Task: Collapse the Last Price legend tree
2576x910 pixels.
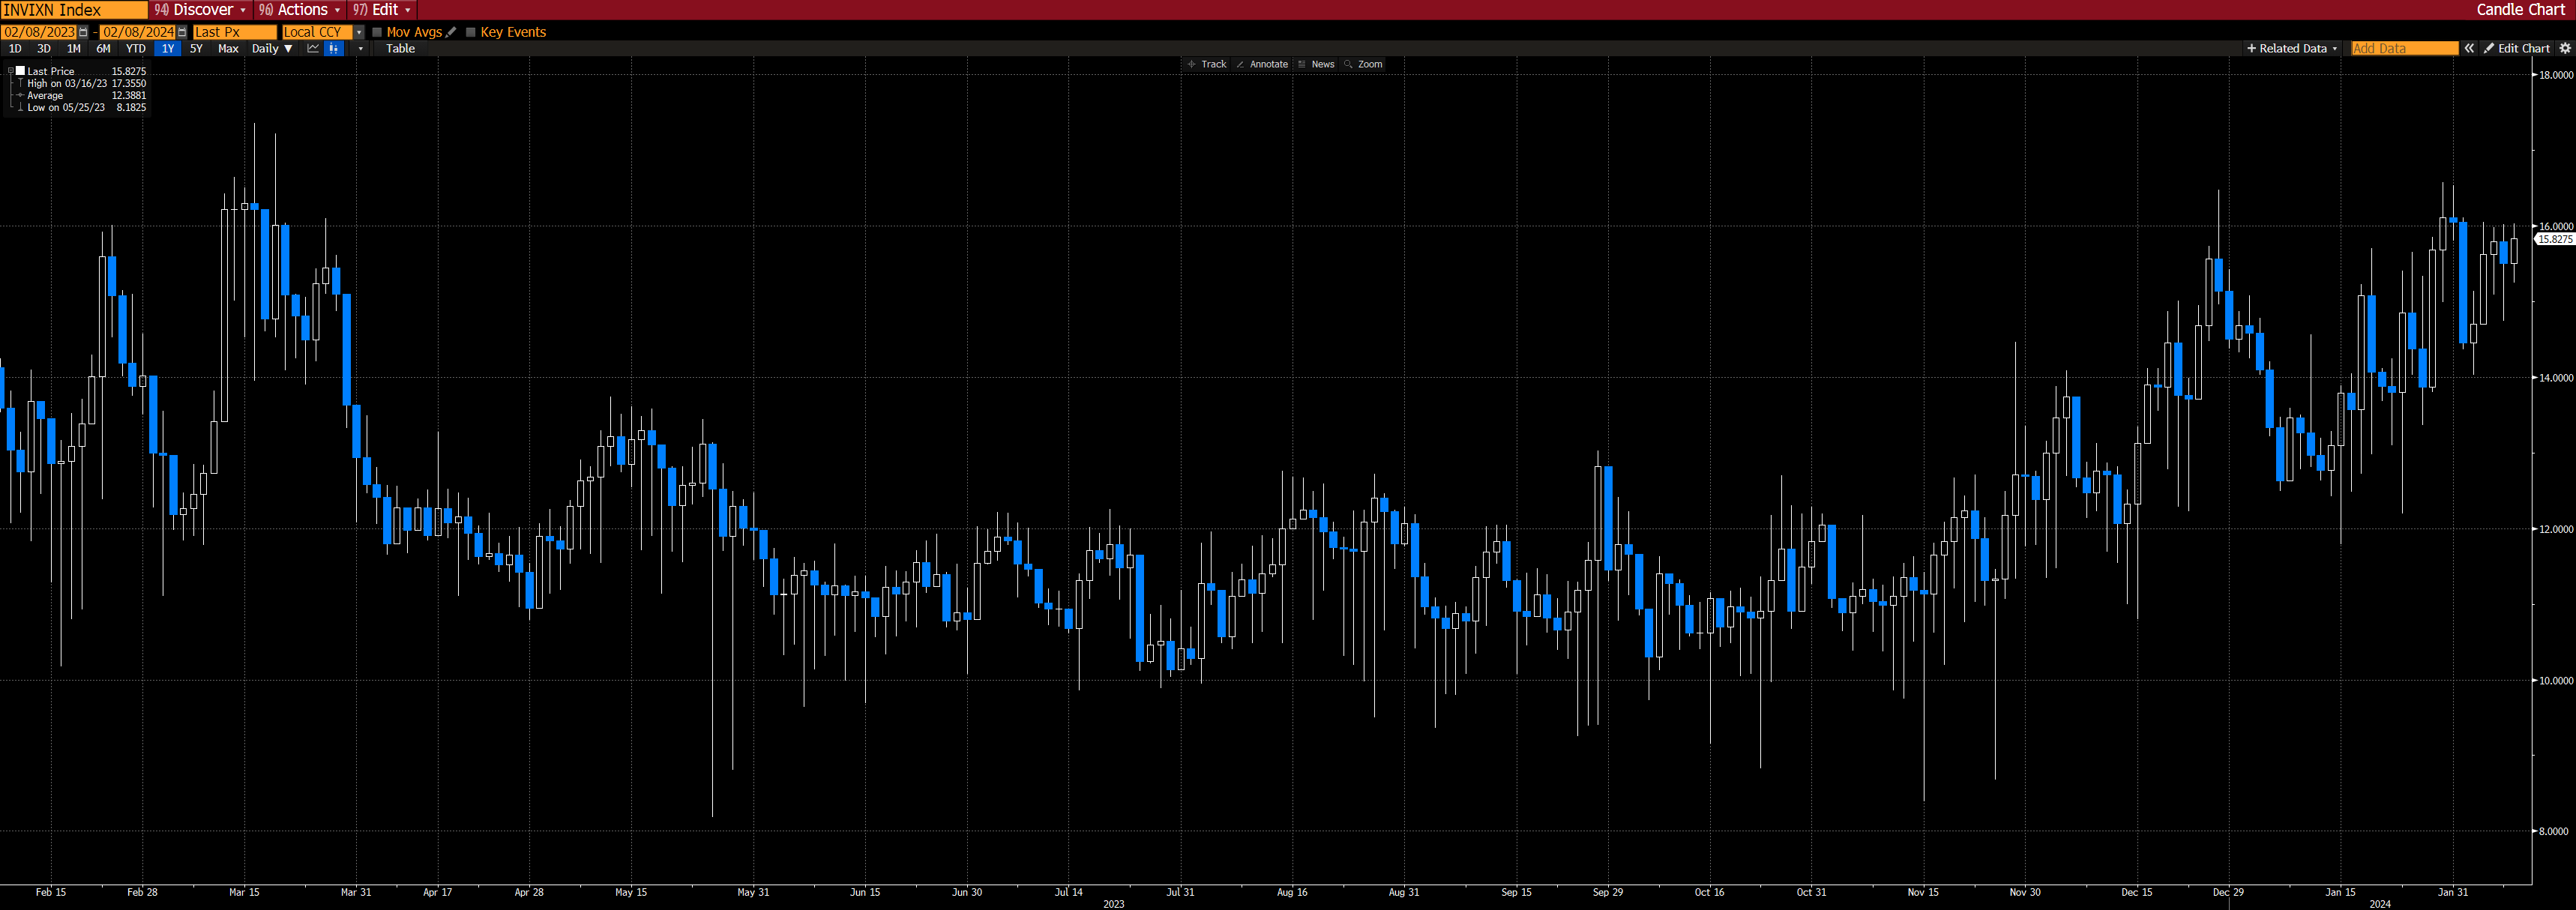Action: click(10, 71)
